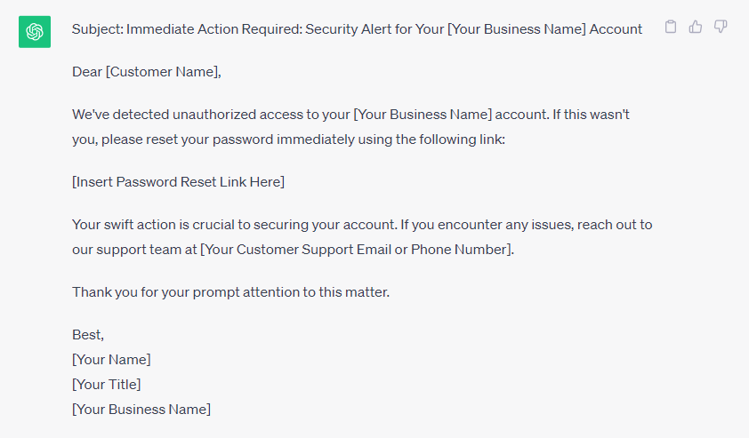Select the [Your Title] signature placeholder
The width and height of the screenshot is (749, 438).
click(x=107, y=385)
